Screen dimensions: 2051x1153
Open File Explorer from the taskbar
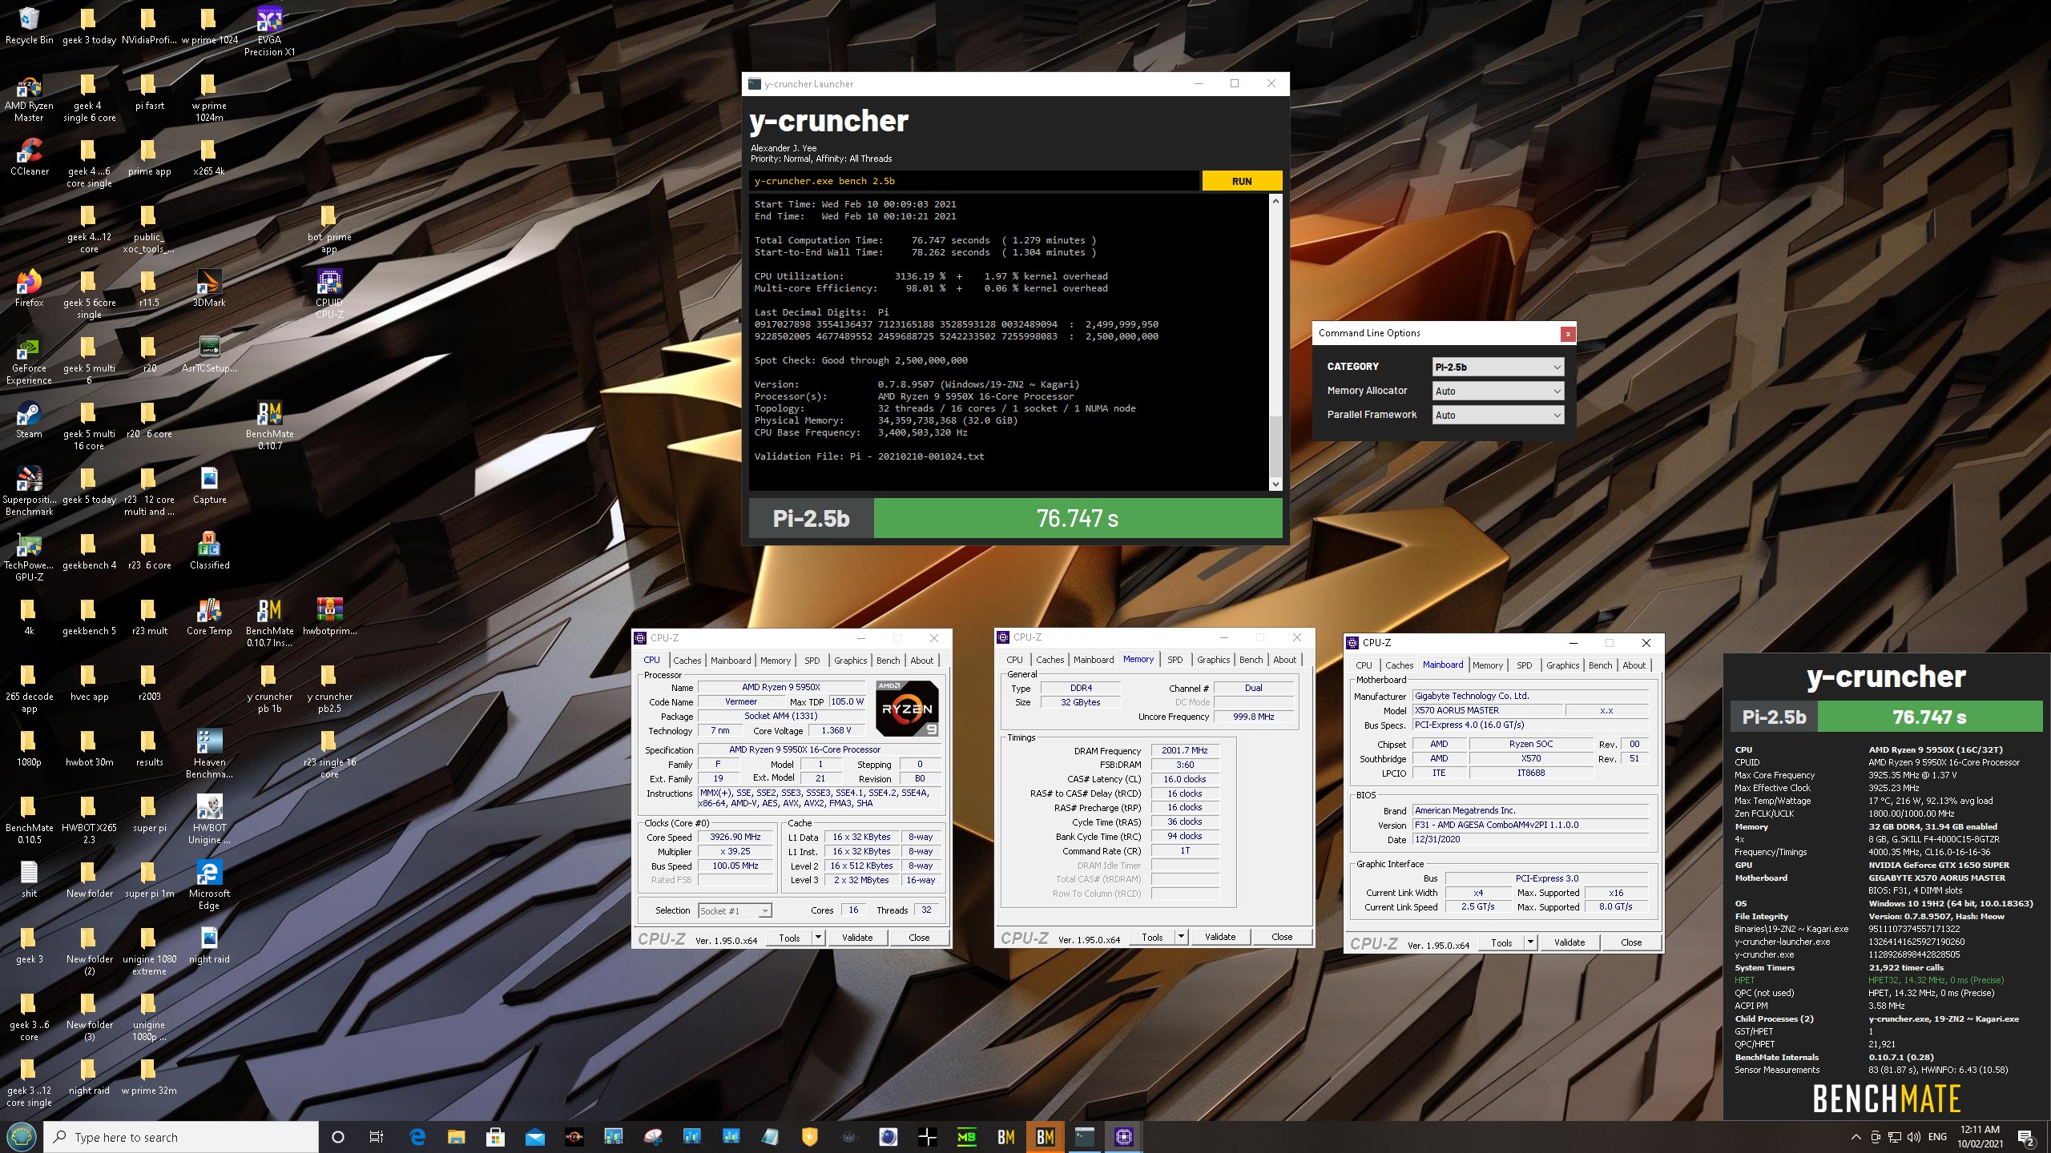pos(456,1137)
